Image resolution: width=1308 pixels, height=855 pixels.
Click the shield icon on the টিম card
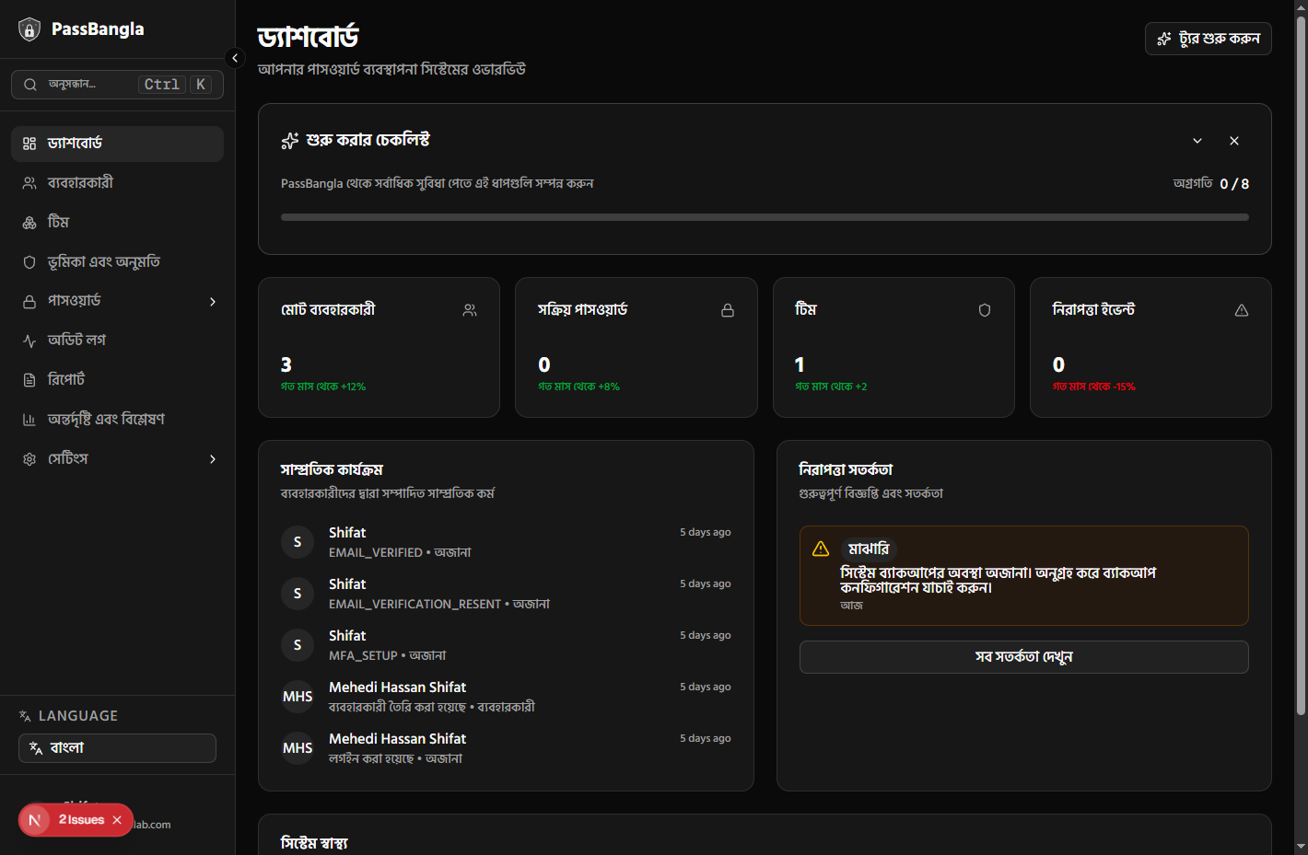tap(985, 310)
